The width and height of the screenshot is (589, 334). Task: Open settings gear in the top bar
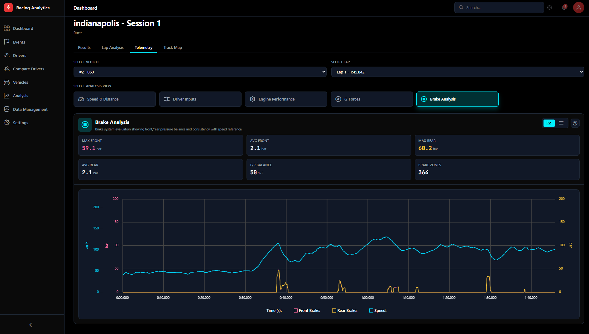(x=549, y=7)
